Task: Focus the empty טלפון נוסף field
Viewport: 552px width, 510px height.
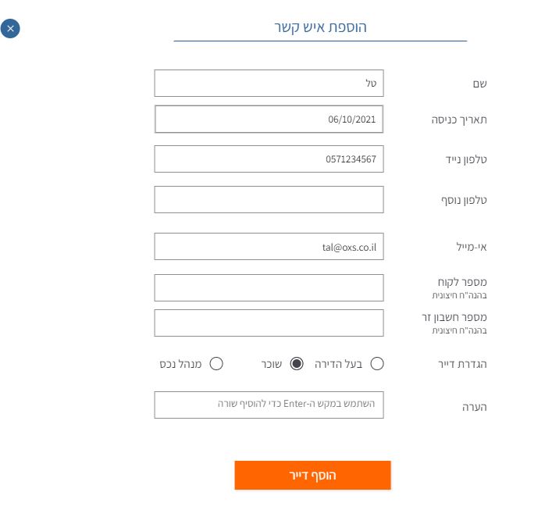Action: pyautogui.click(x=269, y=199)
